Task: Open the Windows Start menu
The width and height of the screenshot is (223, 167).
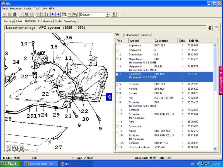Action: pos(10,164)
